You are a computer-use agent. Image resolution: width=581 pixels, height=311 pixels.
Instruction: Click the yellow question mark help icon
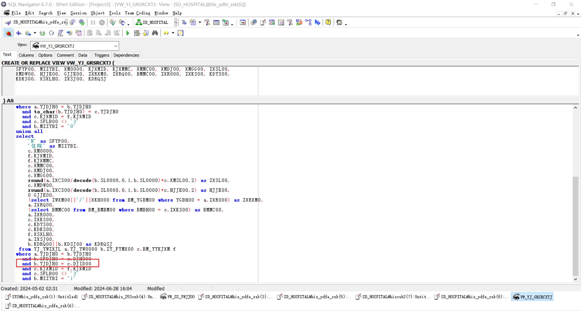[328, 22]
